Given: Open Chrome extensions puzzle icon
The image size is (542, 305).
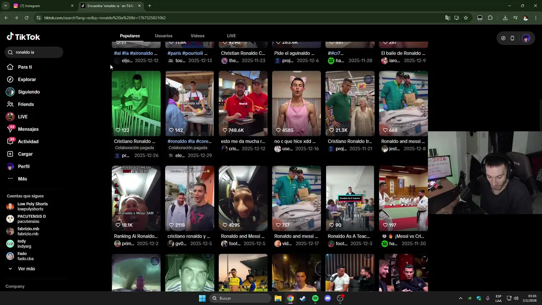Looking at the screenshot, I should pyautogui.click(x=490, y=18).
